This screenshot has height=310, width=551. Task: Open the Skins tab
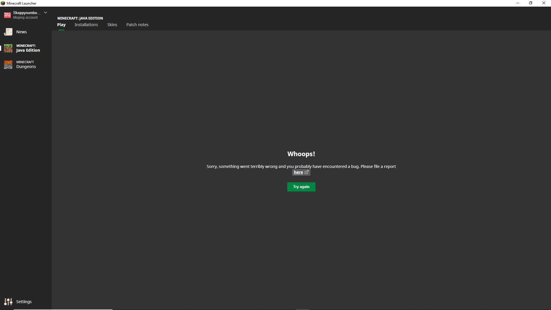click(x=112, y=25)
